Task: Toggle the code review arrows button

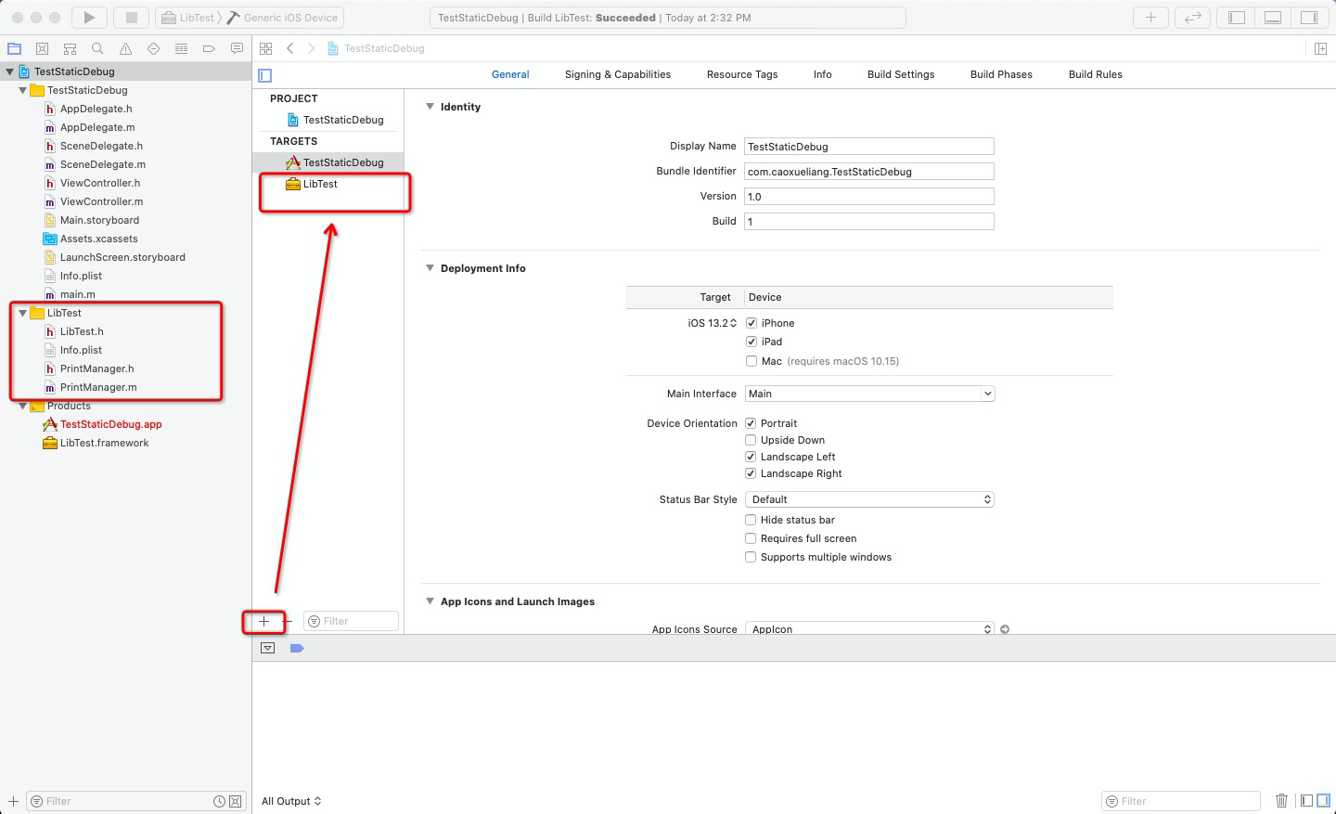Action: pyautogui.click(x=1193, y=17)
